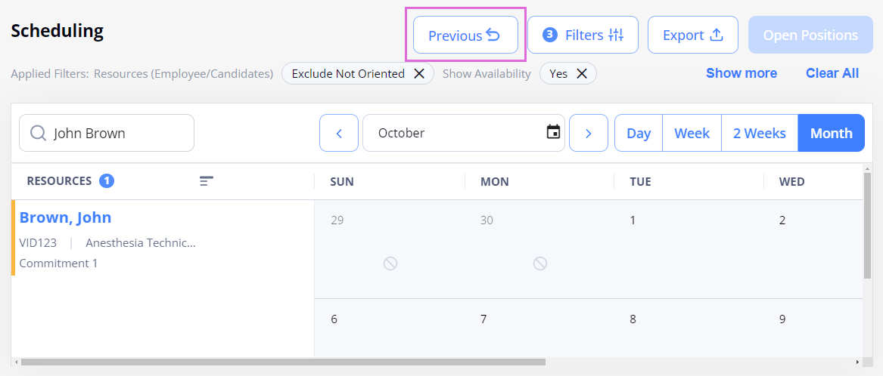The height and width of the screenshot is (376, 883).
Task: Go to the next month
Action: point(588,134)
